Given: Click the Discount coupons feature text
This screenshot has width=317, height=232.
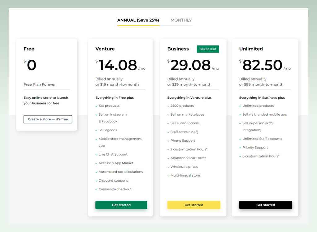Looking at the screenshot, I should [113, 180].
